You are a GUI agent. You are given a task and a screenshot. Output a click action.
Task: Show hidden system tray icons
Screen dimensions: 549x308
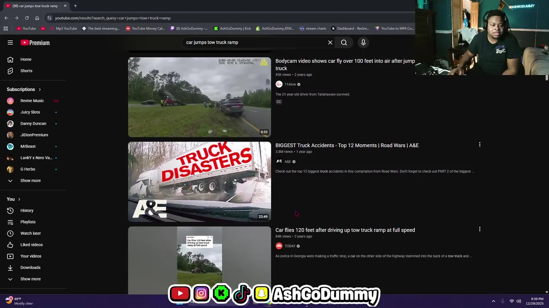click(x=493, y=301)
